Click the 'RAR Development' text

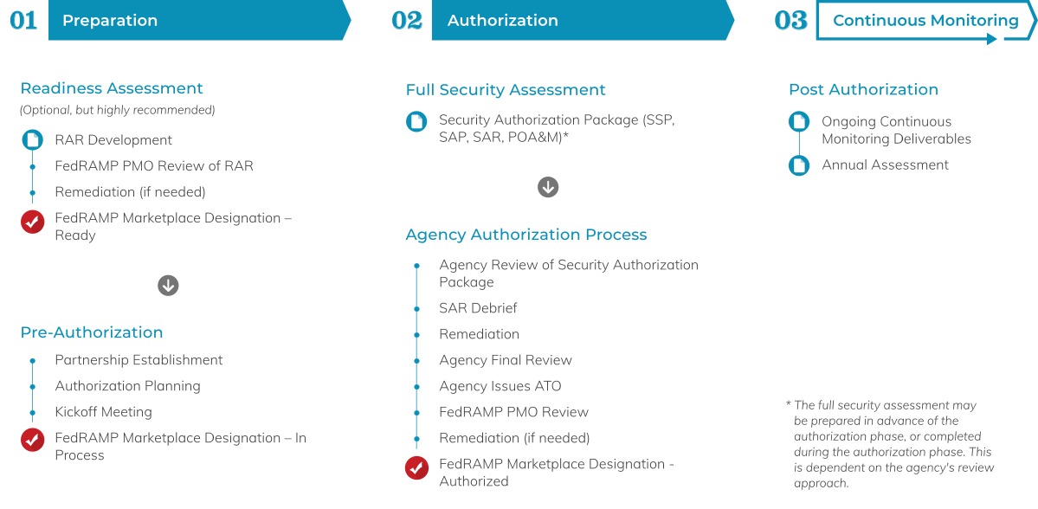[x=113, y=140]
